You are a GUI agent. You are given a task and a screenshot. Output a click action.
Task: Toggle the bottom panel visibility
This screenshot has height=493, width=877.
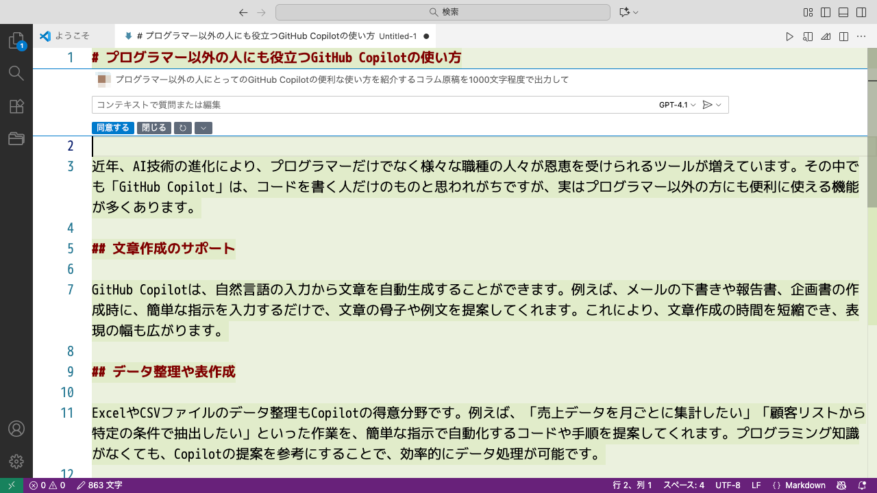[x=843, y=12]
